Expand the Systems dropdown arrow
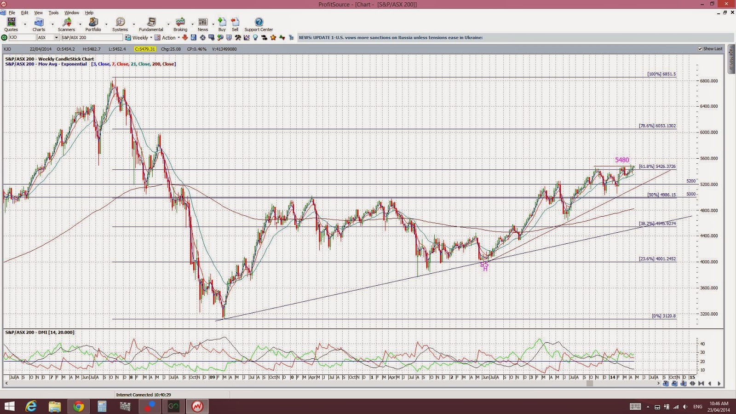Viewport: 736px width, 414px height. 134,24
